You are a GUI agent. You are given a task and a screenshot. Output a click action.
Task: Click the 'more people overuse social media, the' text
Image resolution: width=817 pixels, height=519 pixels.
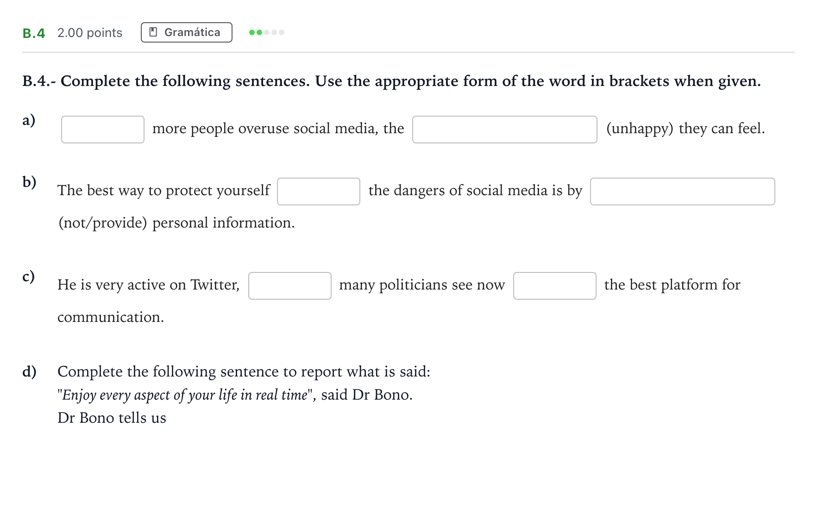[x=278, y=128]
